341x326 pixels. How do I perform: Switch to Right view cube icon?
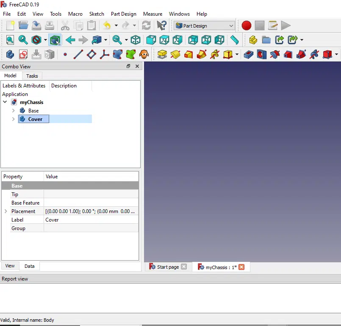177,40
